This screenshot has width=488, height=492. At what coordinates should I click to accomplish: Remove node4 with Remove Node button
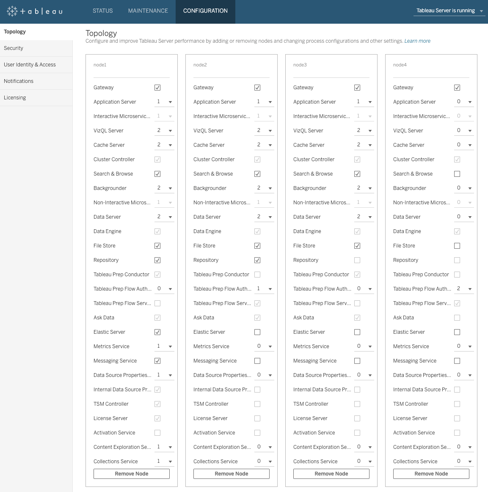click(x=431, y=474)
